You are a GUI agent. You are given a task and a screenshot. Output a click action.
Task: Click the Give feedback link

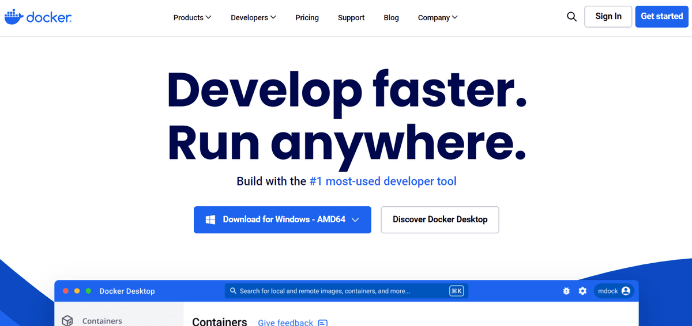click(x=285, y=323)
